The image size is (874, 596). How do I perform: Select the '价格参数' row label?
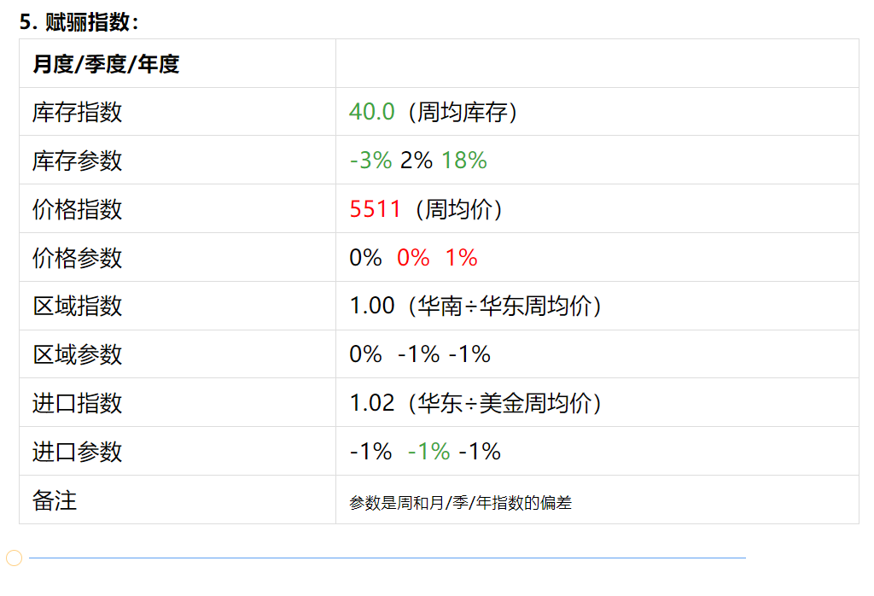[77, 258]
